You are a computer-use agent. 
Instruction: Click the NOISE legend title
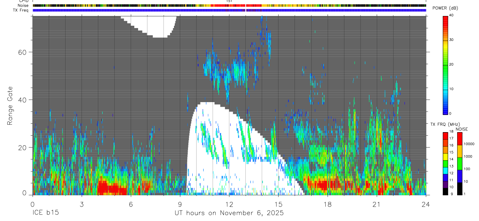[x=462, y=129]
